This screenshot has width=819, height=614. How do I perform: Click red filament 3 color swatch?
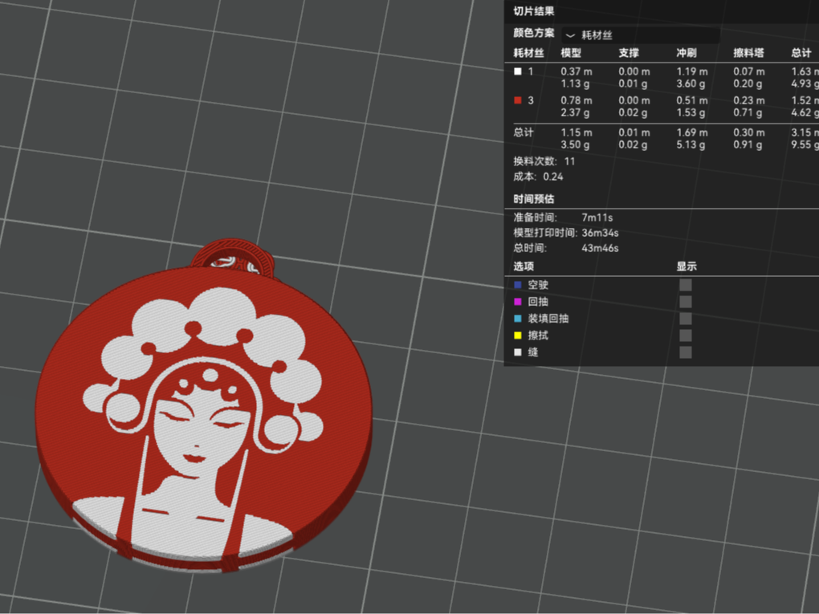(518, 100)
